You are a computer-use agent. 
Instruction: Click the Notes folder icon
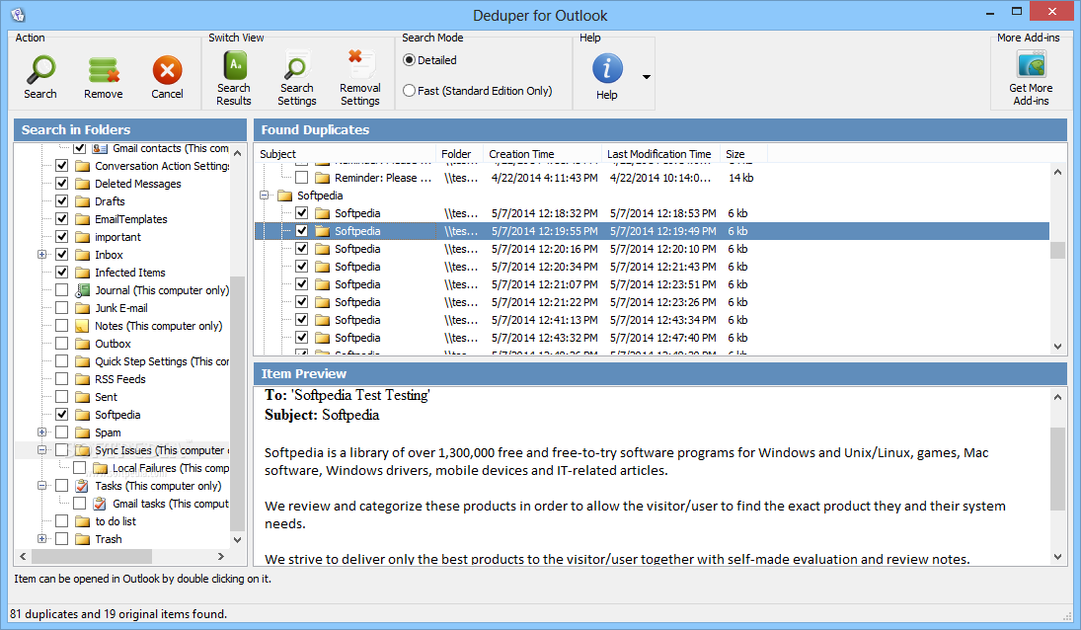coord(83,326)
